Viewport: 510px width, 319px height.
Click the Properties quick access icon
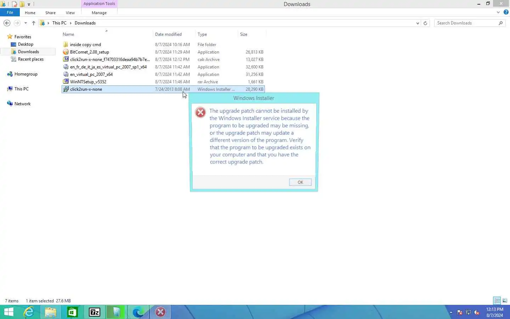tap(14, 4)
